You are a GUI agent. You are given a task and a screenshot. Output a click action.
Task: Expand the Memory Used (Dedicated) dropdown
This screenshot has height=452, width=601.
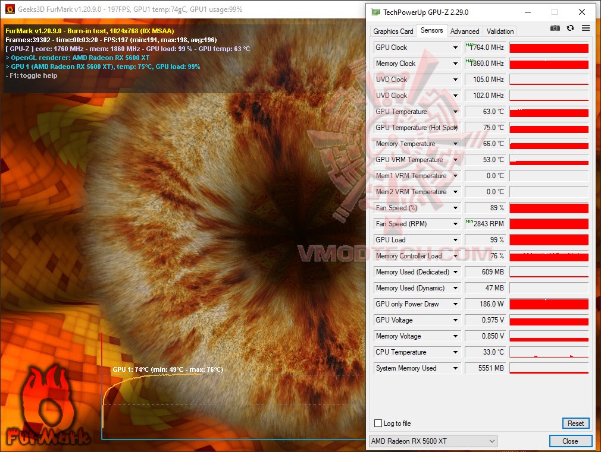[x=455, y=272]
